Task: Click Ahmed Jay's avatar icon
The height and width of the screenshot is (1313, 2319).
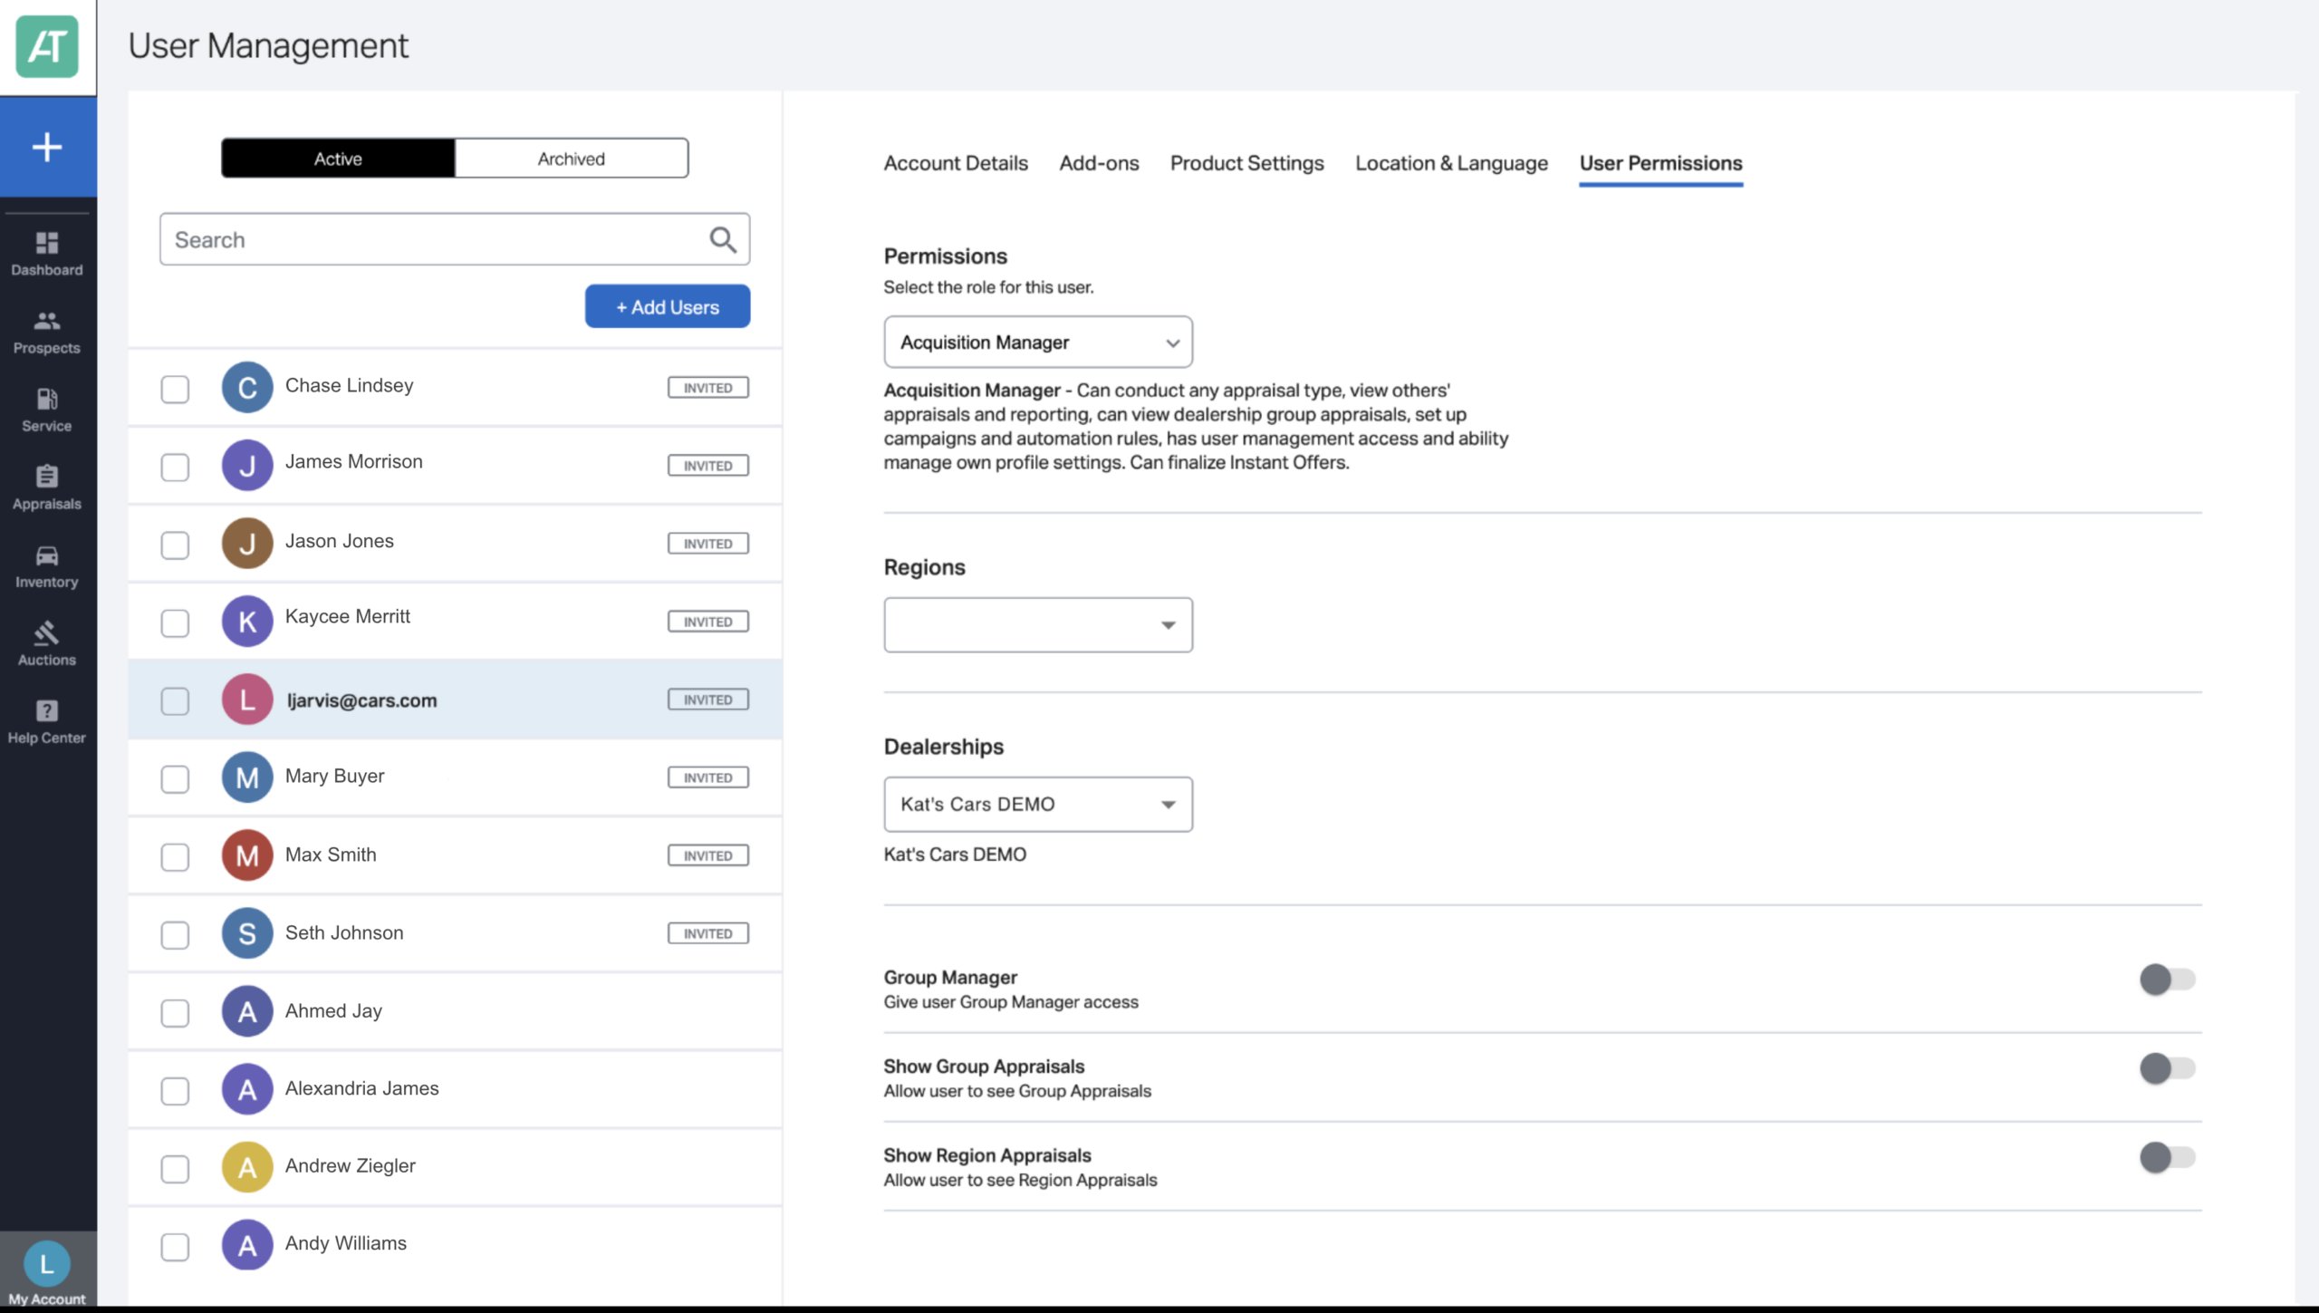Action: point(247,1011)
